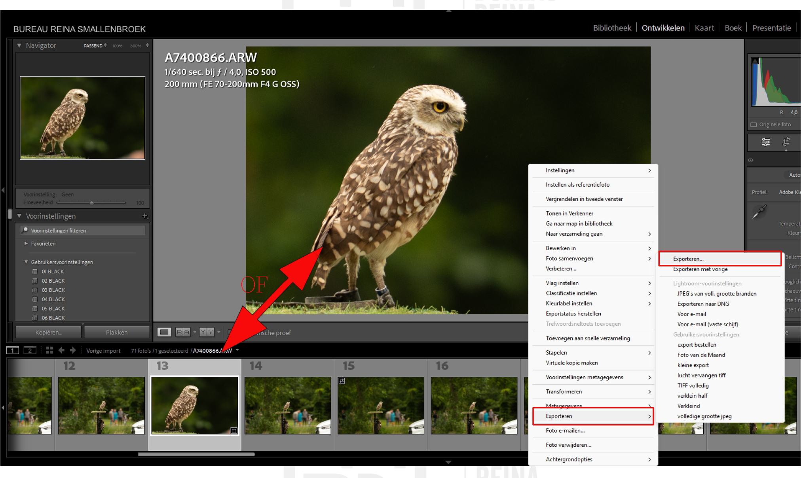Collapse the Navigator panel

(x=19, y=45)
